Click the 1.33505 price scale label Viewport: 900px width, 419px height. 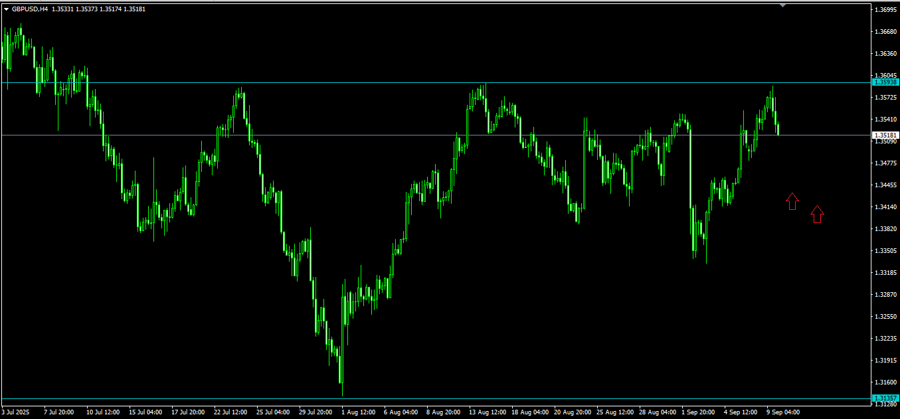885,251
